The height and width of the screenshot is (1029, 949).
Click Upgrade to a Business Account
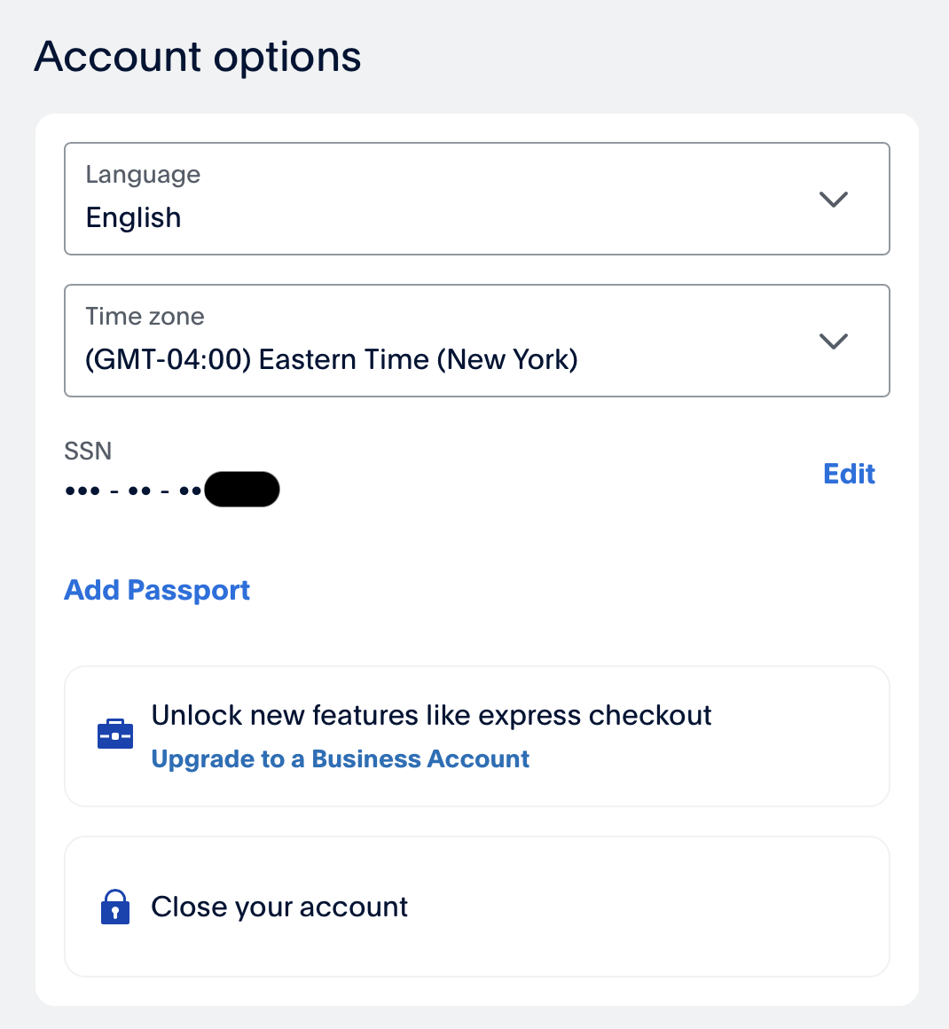(340, 759)
